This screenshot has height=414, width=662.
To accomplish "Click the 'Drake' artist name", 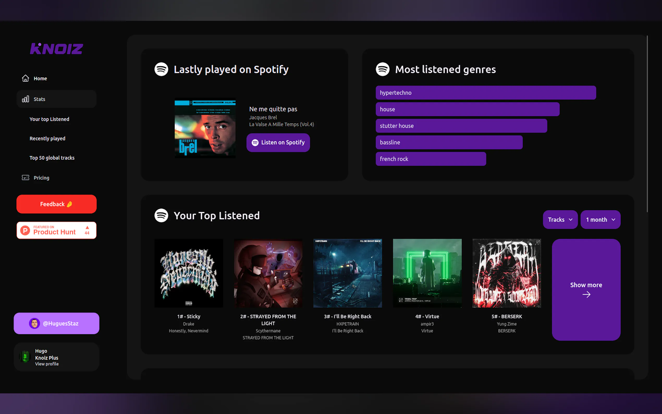I will 188,324.
